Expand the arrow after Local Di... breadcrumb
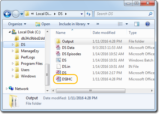The width and height of the screenshot is (159, 114). pos(55,14)
